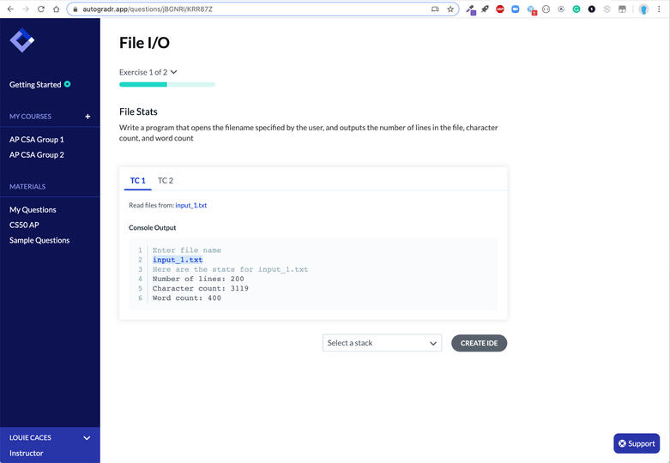Click the lock icon in address bar
The image size is (670, 463).
pyautogui.click(x=75, y=9)
